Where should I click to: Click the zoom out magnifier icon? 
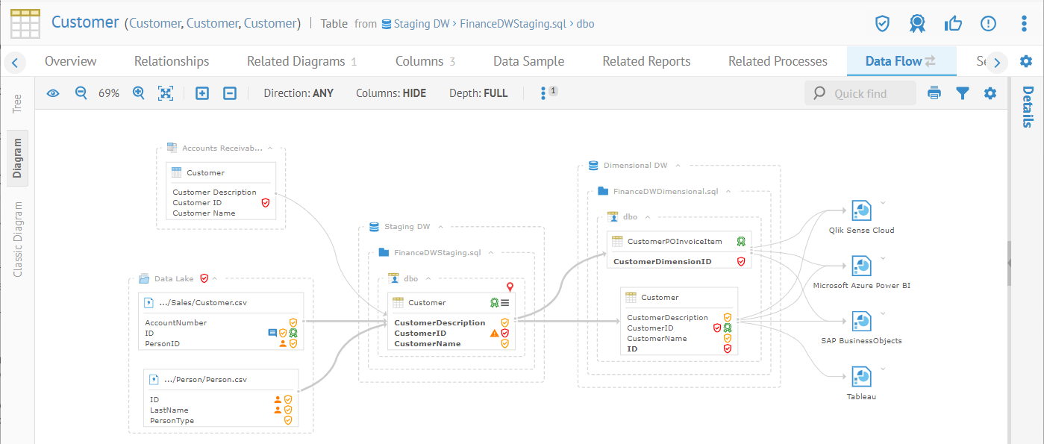click(81, 93)
